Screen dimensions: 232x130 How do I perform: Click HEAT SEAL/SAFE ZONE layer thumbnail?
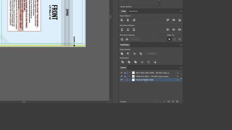click(133, 73)
